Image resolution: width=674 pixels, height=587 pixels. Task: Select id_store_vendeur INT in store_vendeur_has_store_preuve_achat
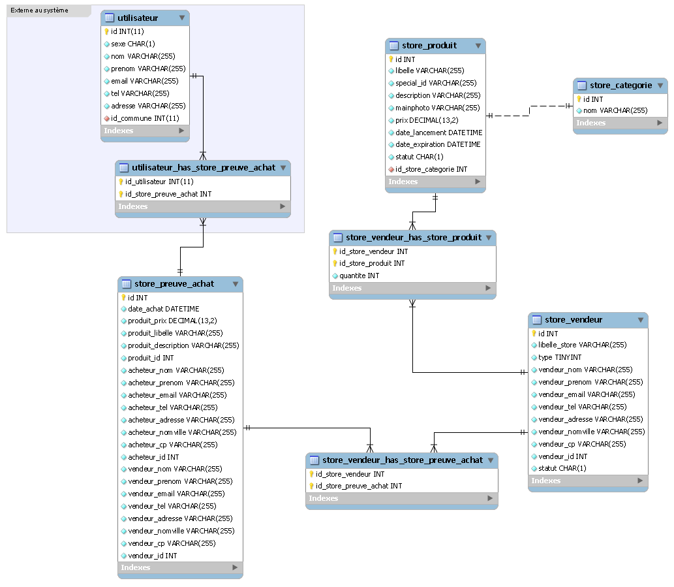402,474
